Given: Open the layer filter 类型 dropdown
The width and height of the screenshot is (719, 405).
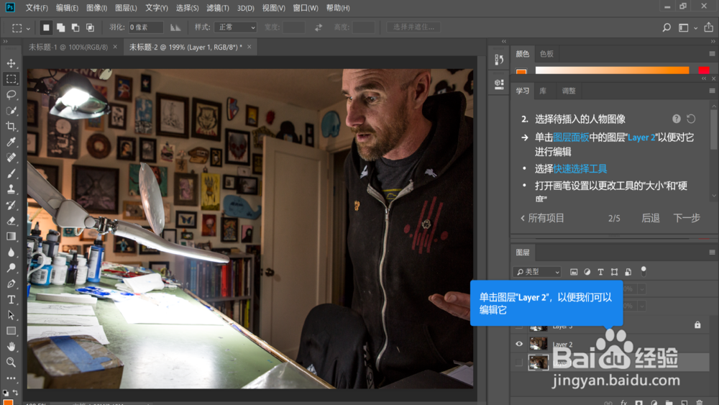Looking at the screenshot, I should tap(537, 272).
